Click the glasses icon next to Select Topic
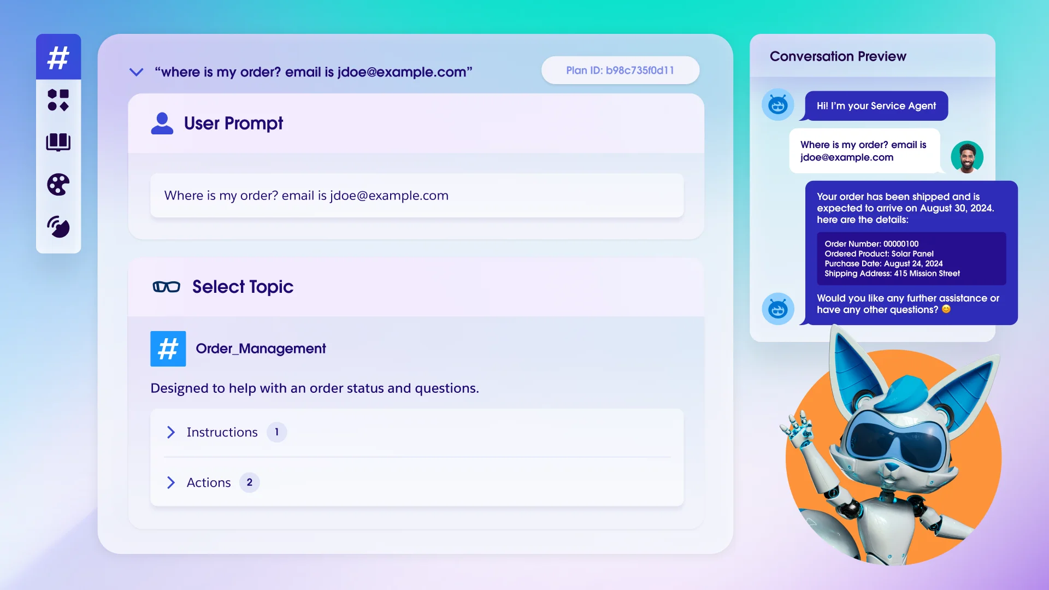Viewport: 1049px width, 590px height. [164, 286]
